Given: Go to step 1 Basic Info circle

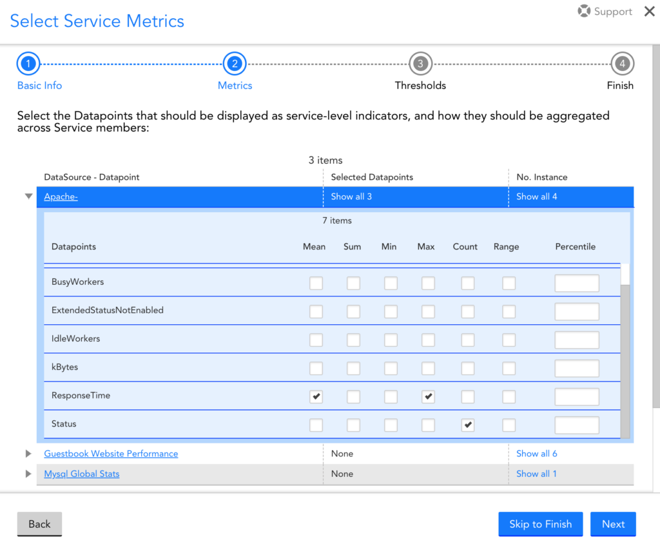Looking at the screenshot, I should 28,64.
